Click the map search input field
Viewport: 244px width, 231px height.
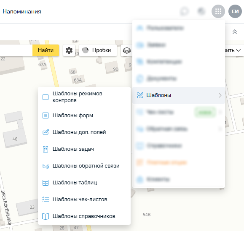16,50
